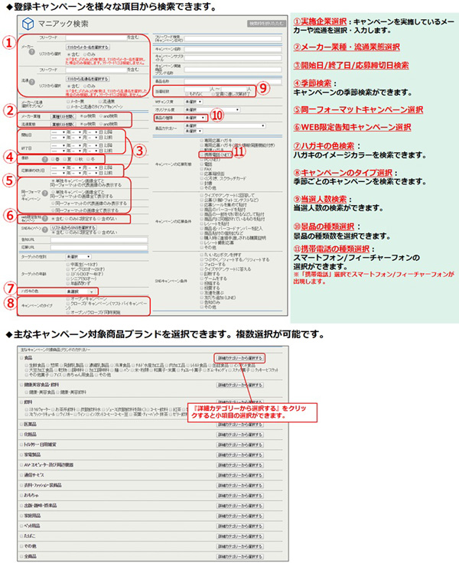Open the 終了日 year dropdown for 以降
This screenshot has width=459, height=563.
[58, 145]
